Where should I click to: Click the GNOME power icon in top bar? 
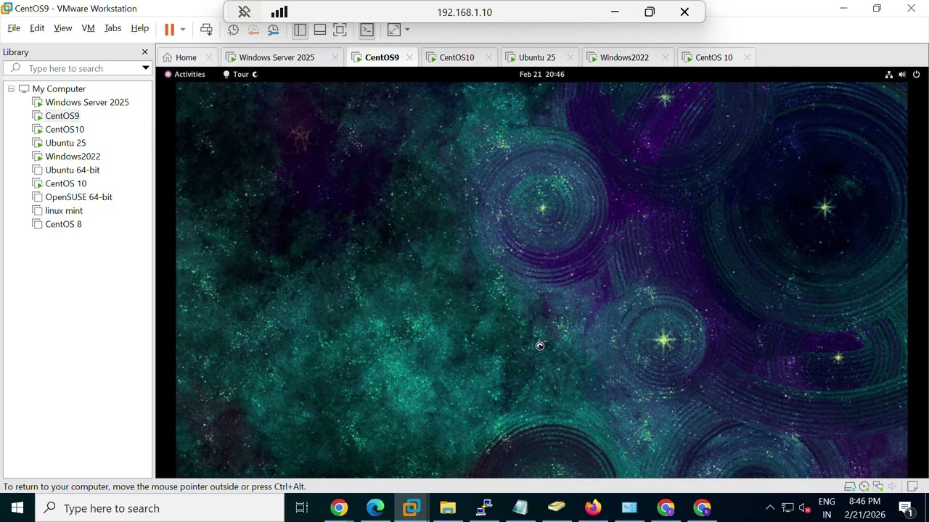(916, 74)
